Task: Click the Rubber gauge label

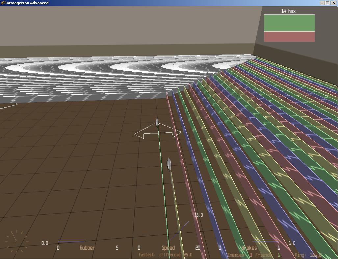Action: 87,248
